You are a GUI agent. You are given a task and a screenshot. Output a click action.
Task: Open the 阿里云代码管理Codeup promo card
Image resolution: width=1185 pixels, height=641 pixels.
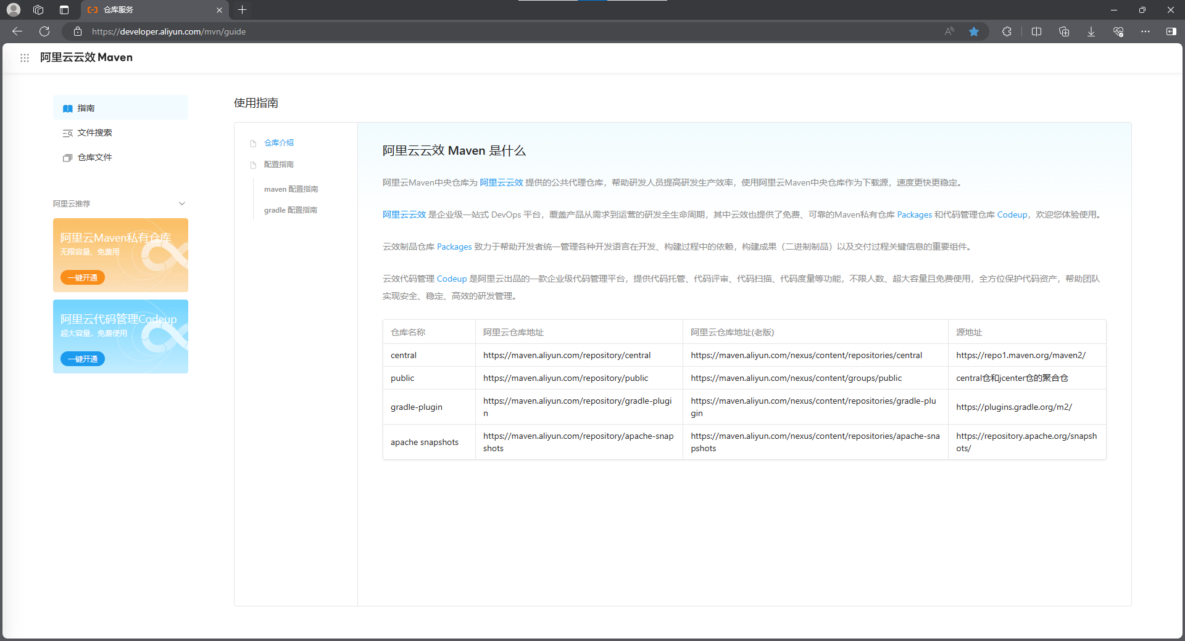(120, 337)
